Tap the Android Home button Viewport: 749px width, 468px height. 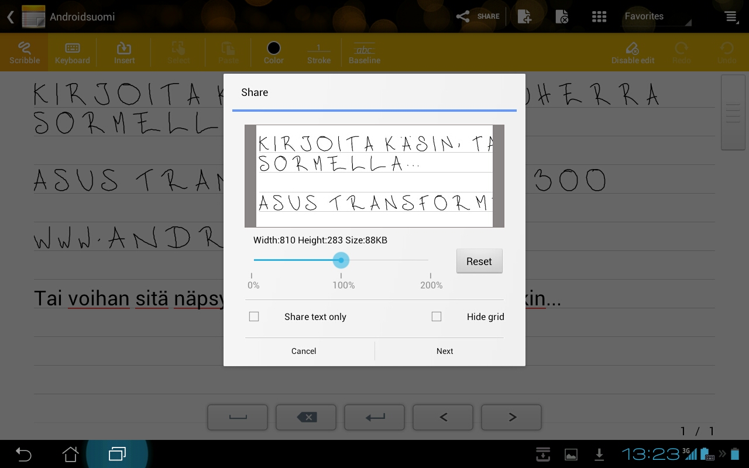click(x=70, y=454)
